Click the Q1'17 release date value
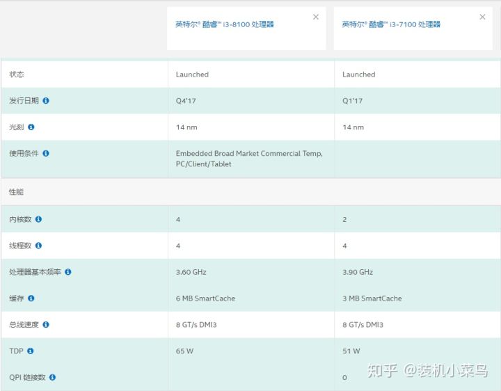This screenshot has height=391, width=501. pyautogui.click(x=352, y=101)
